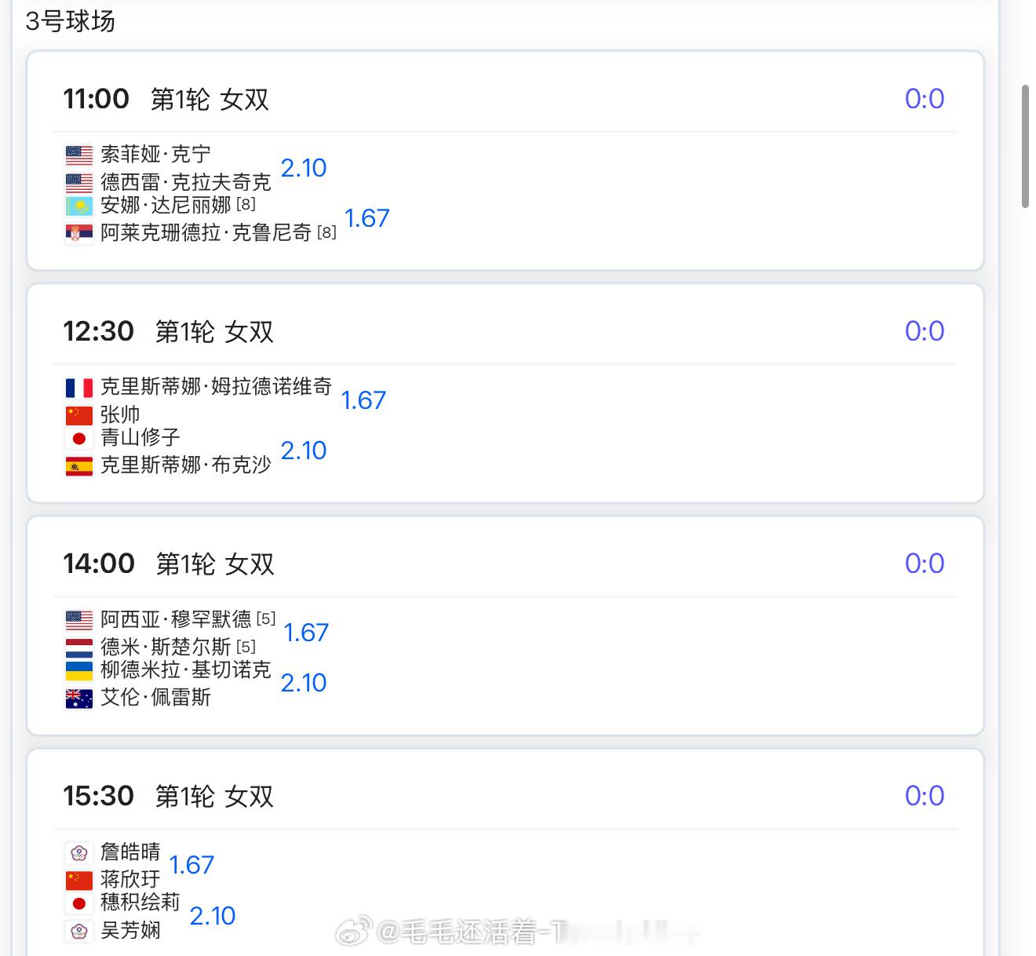This screenshot has width=1036, height=956.
Task: Select odds 2.10 for 克宁 and 克拉夫奇克
Action: (x=303, y=168)
